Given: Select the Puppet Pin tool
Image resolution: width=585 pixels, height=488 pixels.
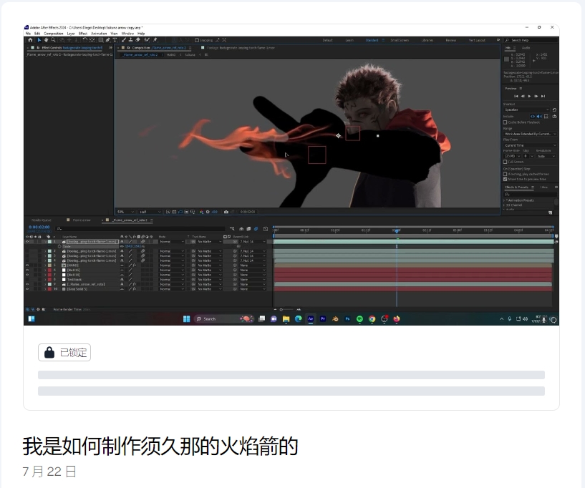Looking at the screenshot, I should (155, 40).
